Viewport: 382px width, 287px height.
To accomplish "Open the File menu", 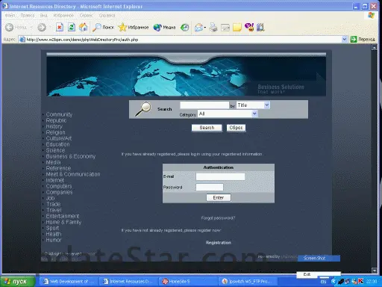I will (x=10, y=16).
